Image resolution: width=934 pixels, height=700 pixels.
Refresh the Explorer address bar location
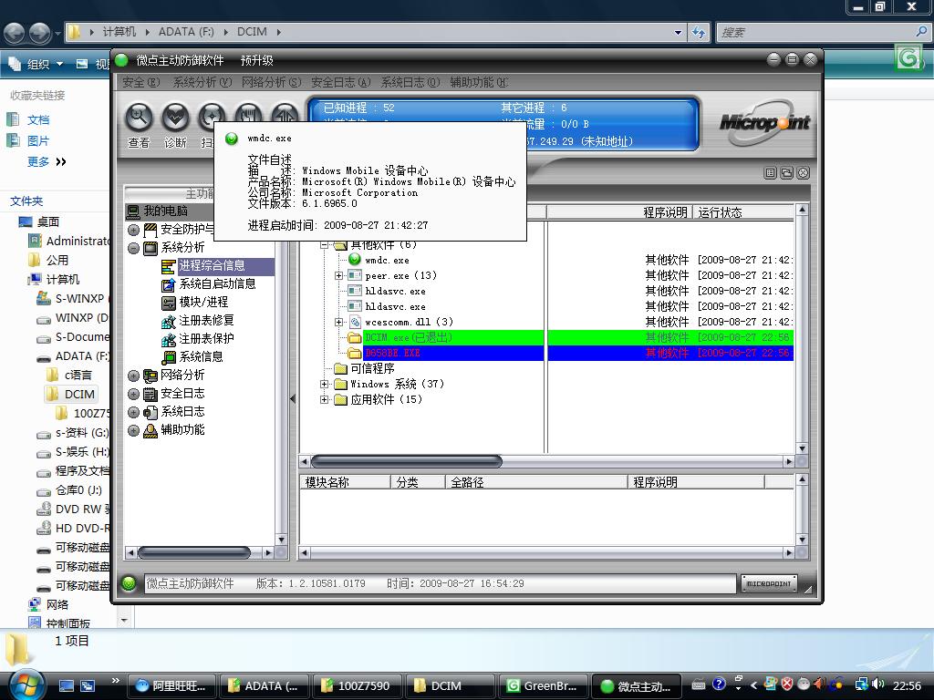pos(698,32)
